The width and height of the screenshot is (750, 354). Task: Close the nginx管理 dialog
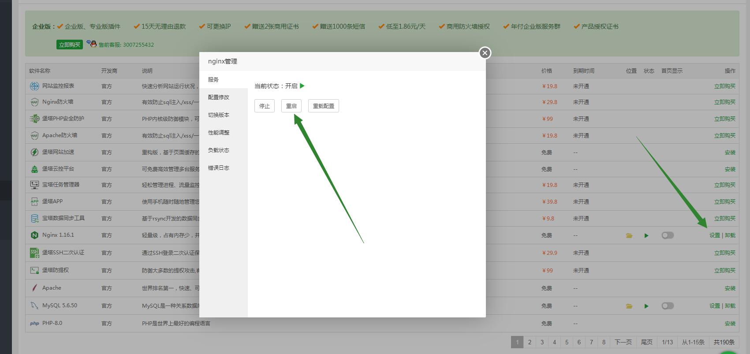click(485, 53)
